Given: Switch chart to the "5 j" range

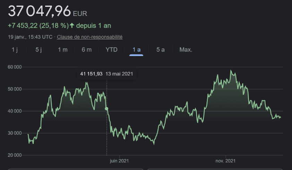Looking at the screenshot, I should pyautogui.click(x=38, y=50).
